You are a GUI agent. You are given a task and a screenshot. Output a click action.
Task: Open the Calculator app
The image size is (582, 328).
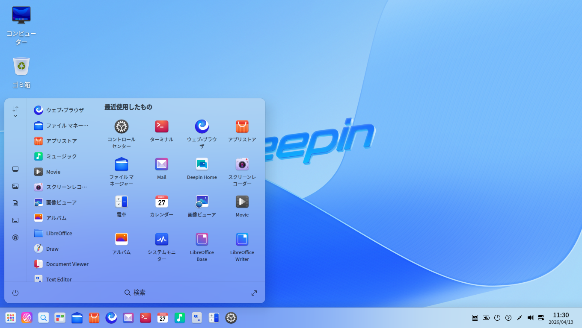[122, 202]
